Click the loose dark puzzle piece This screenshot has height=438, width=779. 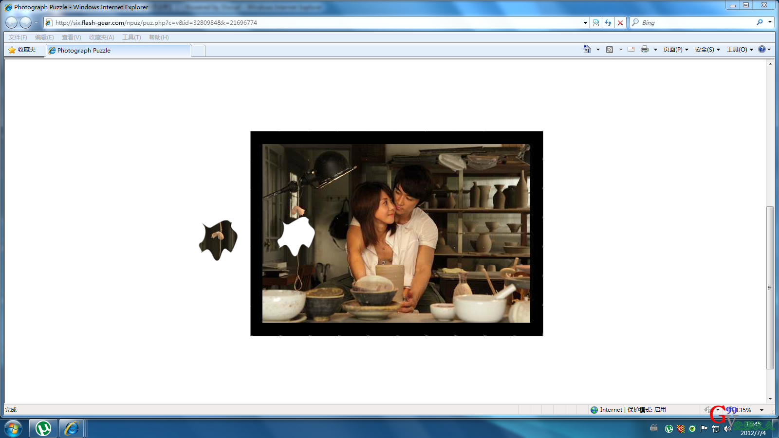point(219,240)
